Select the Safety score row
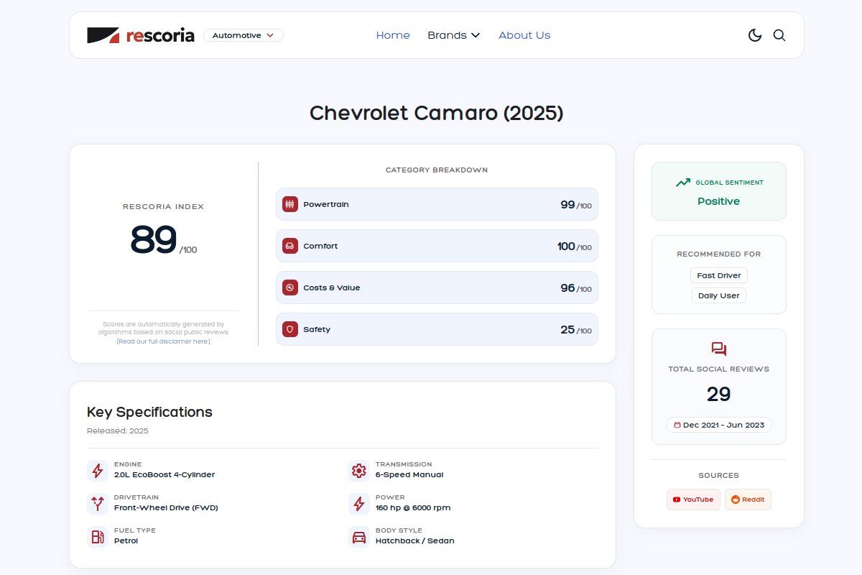862x575 pixels. click(437, 329)
